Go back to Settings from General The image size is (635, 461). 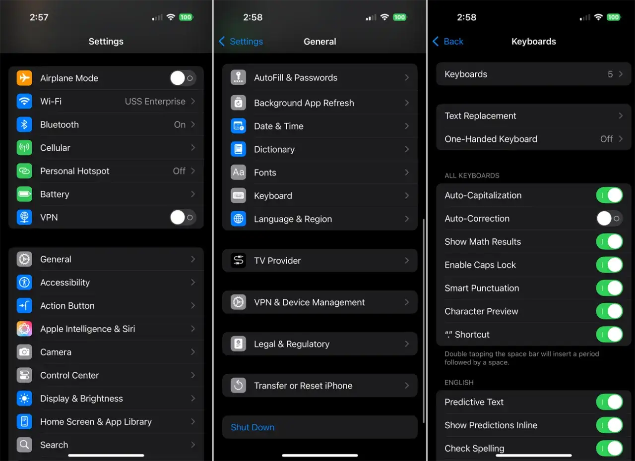coord(241,42)
